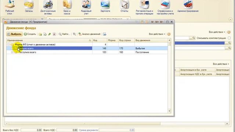This screenshot has width=235, height=132.
Task: Open Все действия in Движение фонда dialog
Action: click(x=157, y=34)
